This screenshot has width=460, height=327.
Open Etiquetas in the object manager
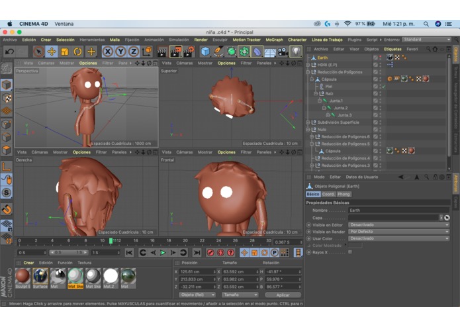[x=392, y=49]
